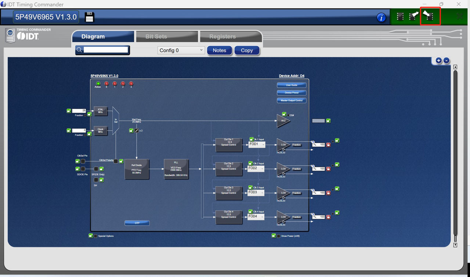This screenshot has height=277, width=470.
Task: Open the blue info icon
Action: click(381, 17)
